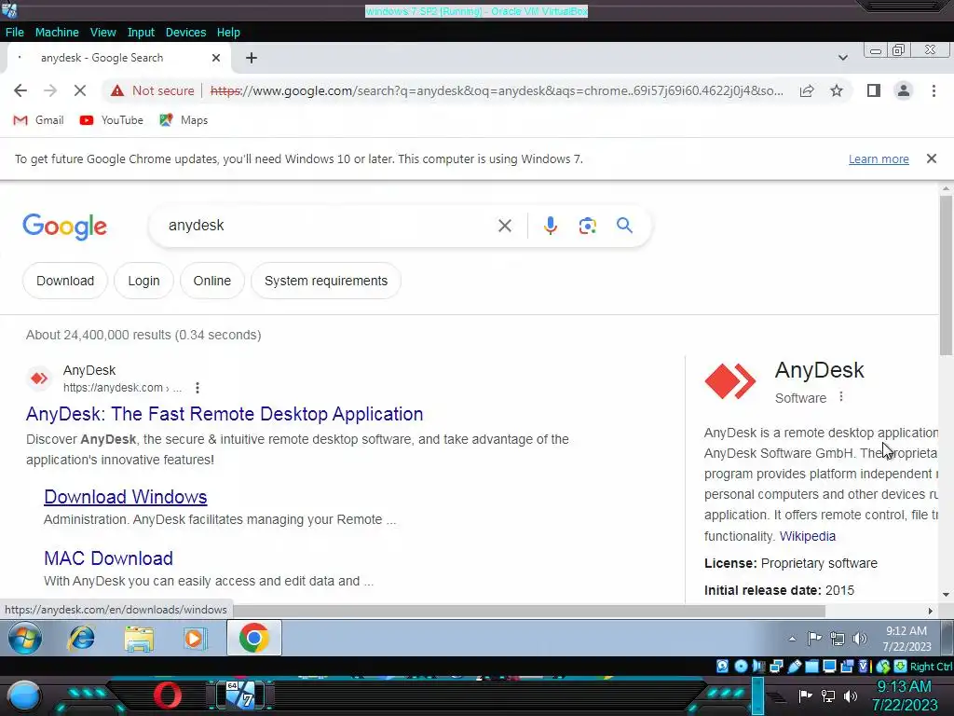The width and height of the screenshot is (954, 716).
Task: Show hidden guest tray icons arrow
Action: pyautogui.click(x=792, y=639)
